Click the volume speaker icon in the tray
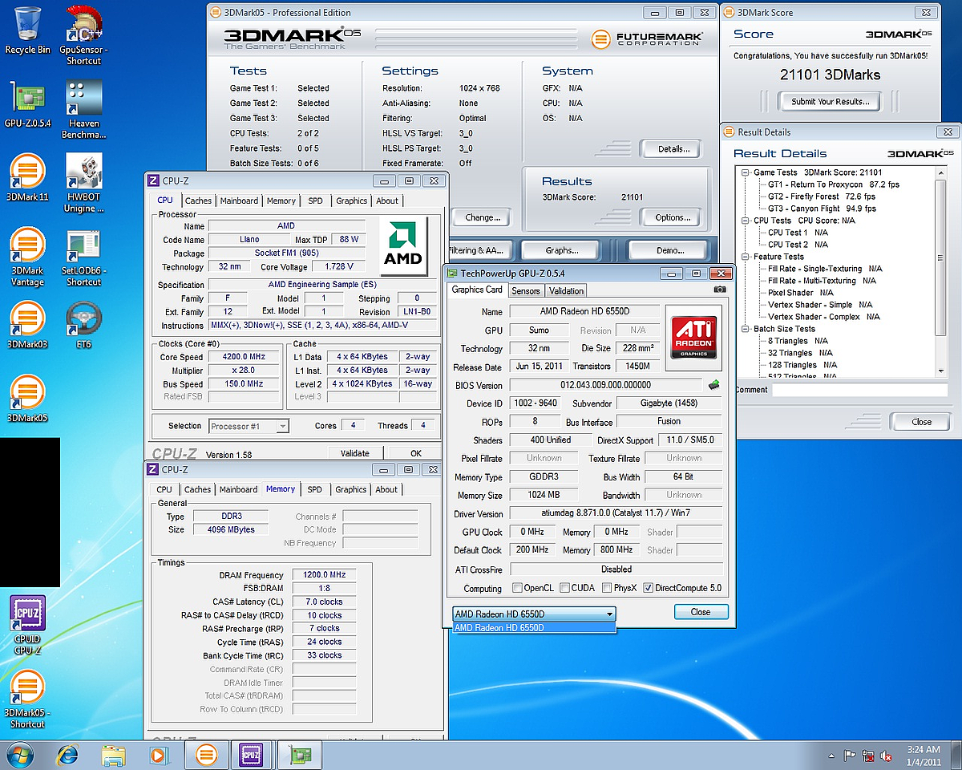Image resolution: width=962 pixels, height=770 pixels. (x=886, y=756)
